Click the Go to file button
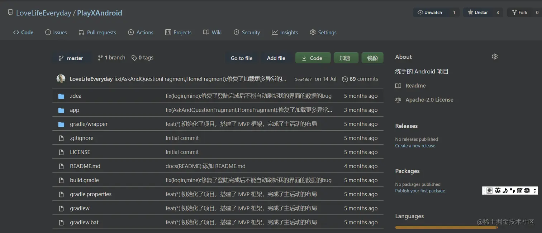This screenshot has height=233, width=542. tap(242, 58)
